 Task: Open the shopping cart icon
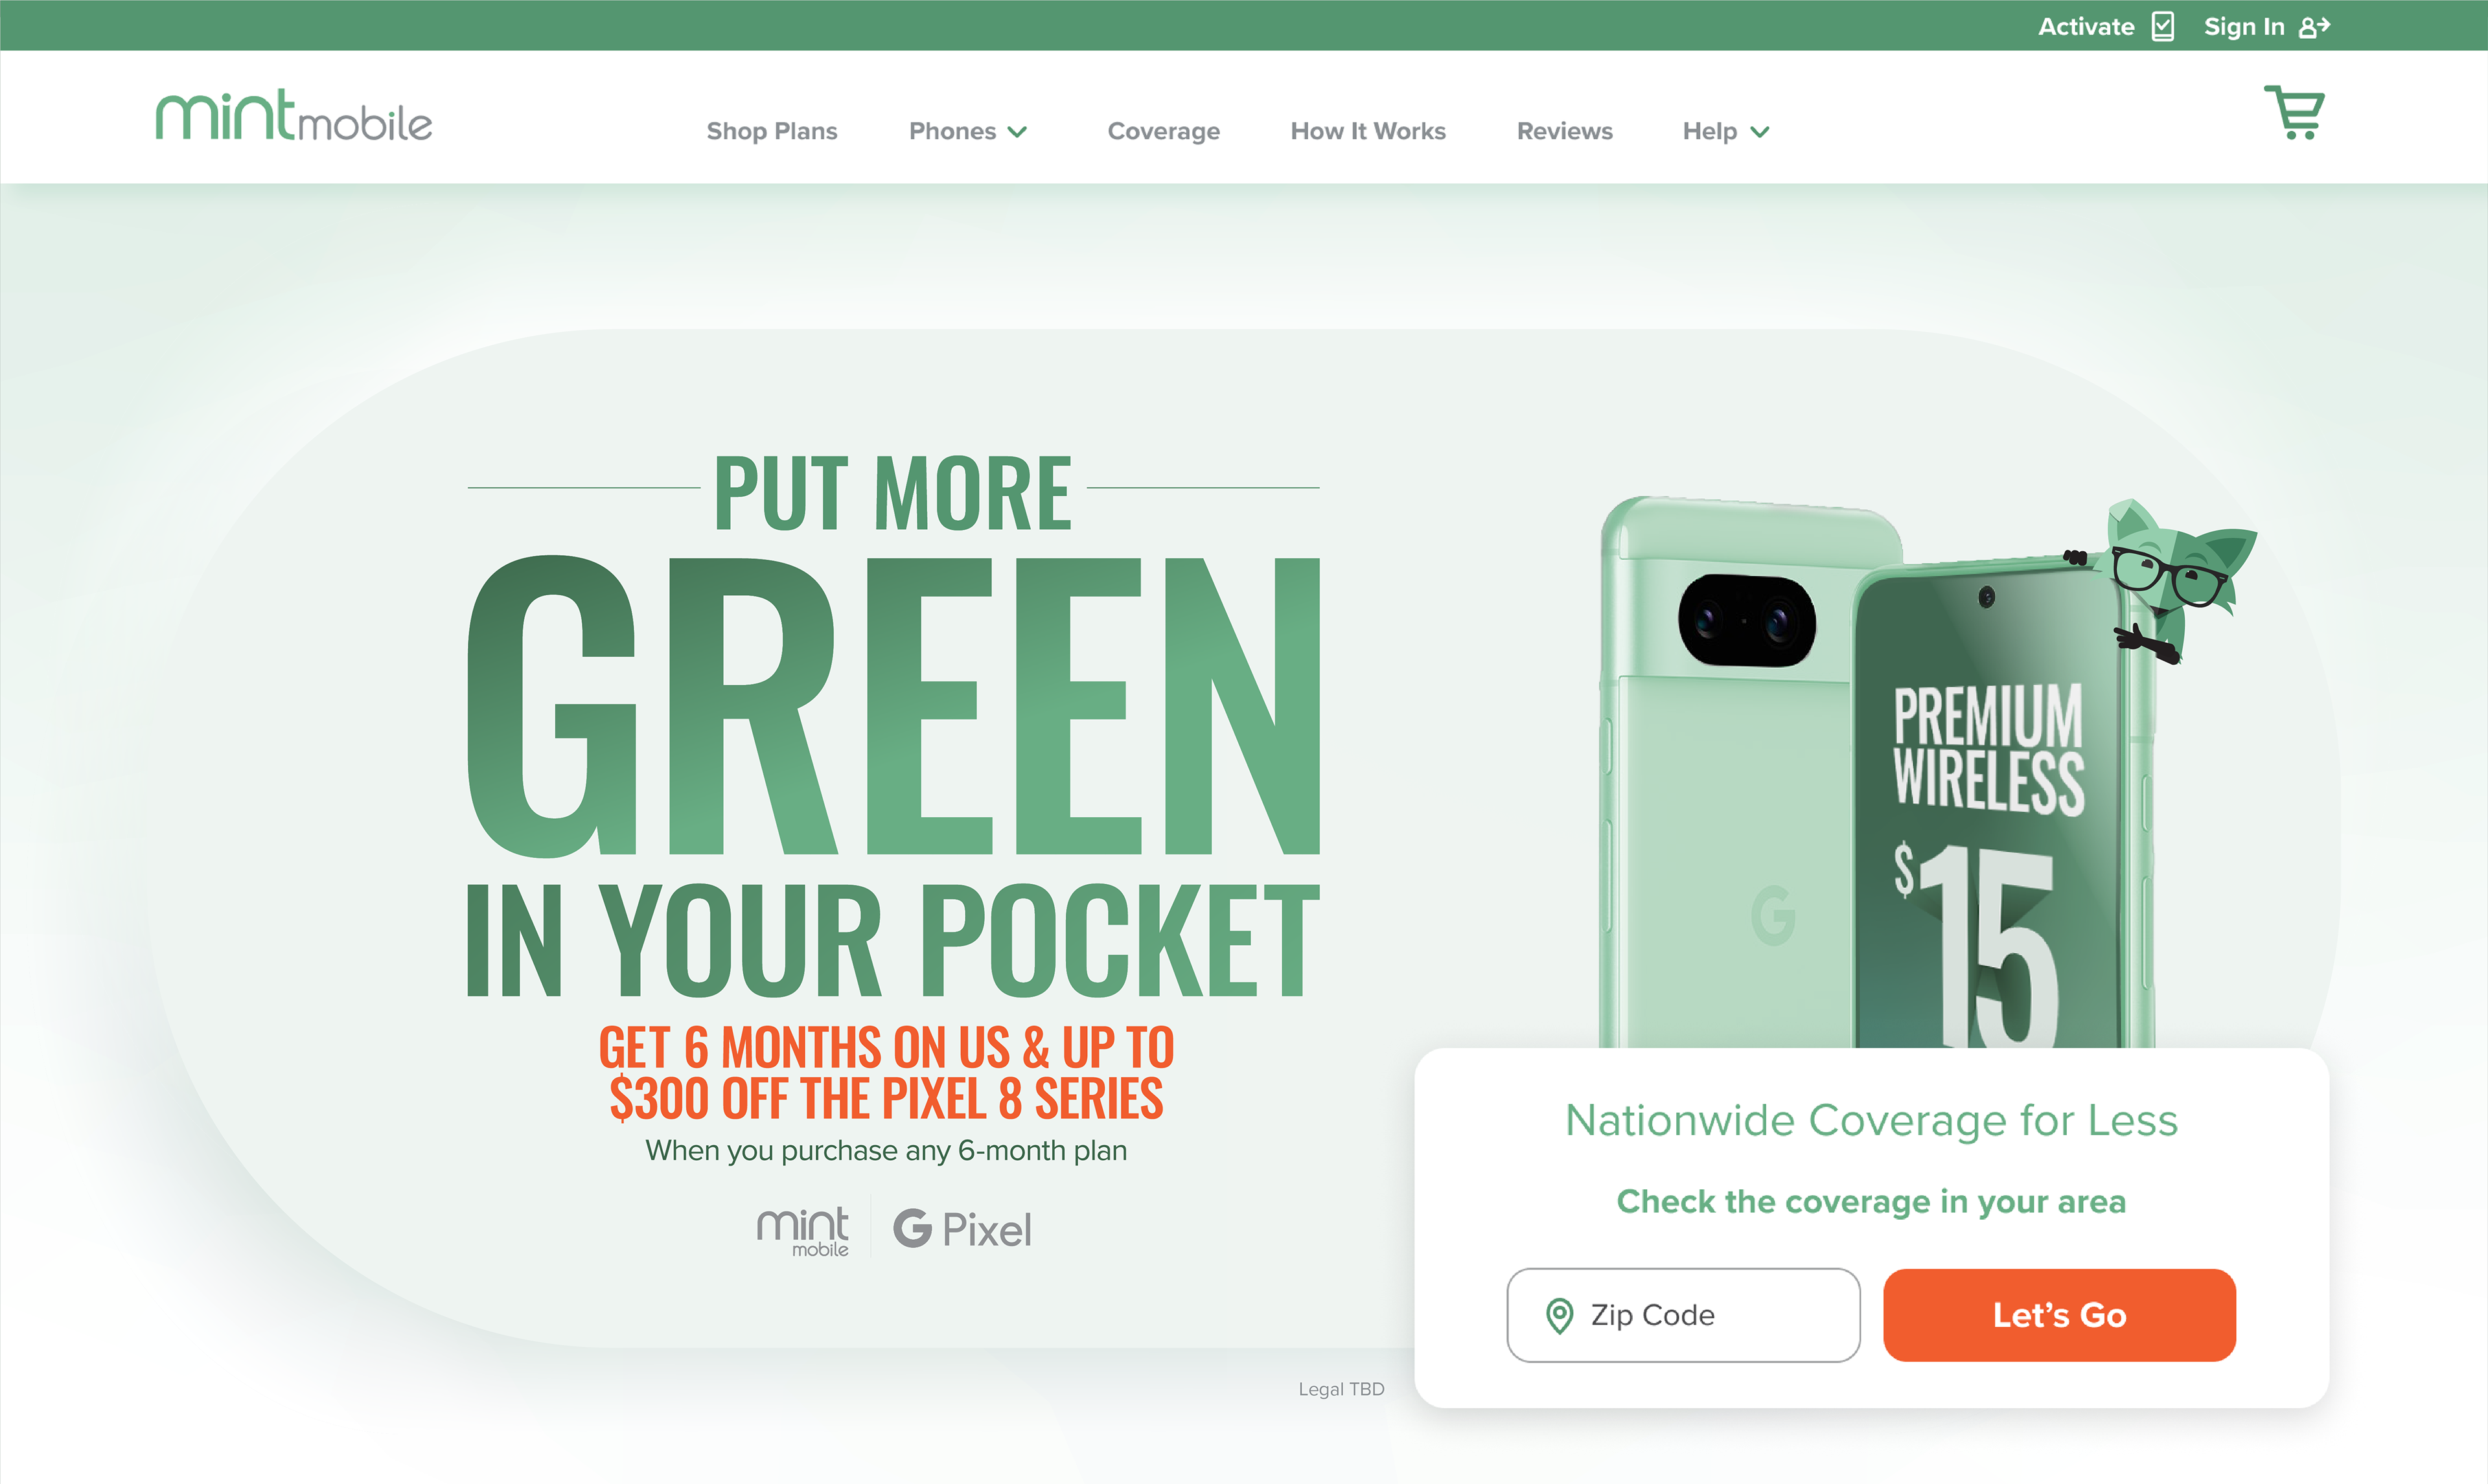pos(2294,112)
